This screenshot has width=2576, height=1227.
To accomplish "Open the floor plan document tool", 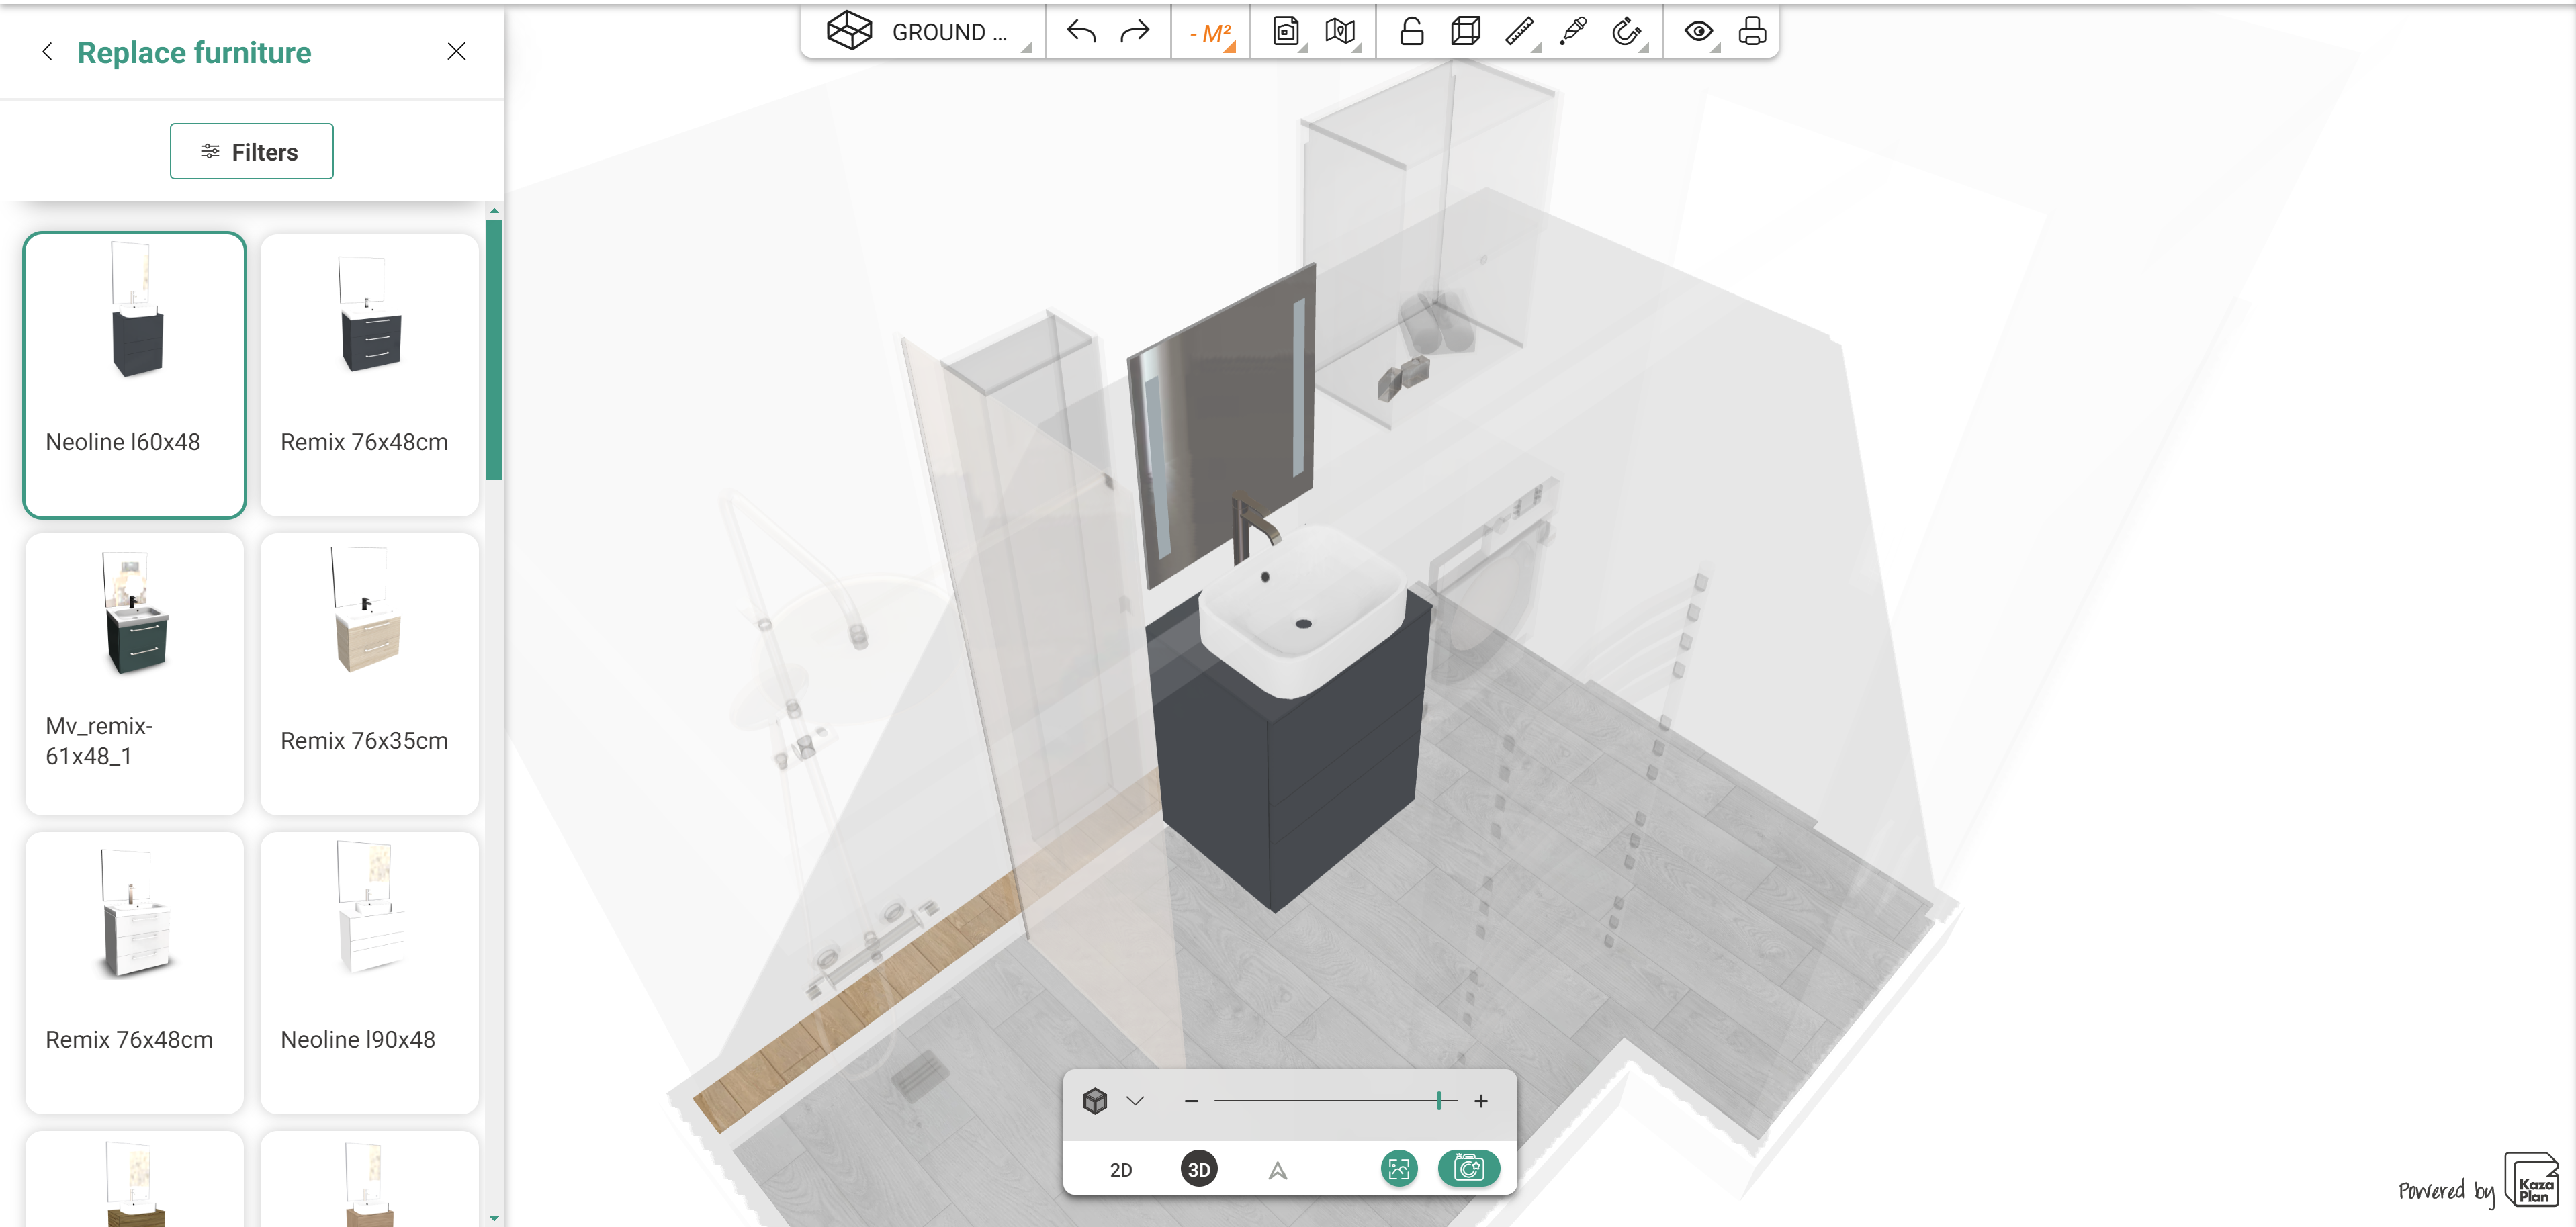I will point(1287,32).
